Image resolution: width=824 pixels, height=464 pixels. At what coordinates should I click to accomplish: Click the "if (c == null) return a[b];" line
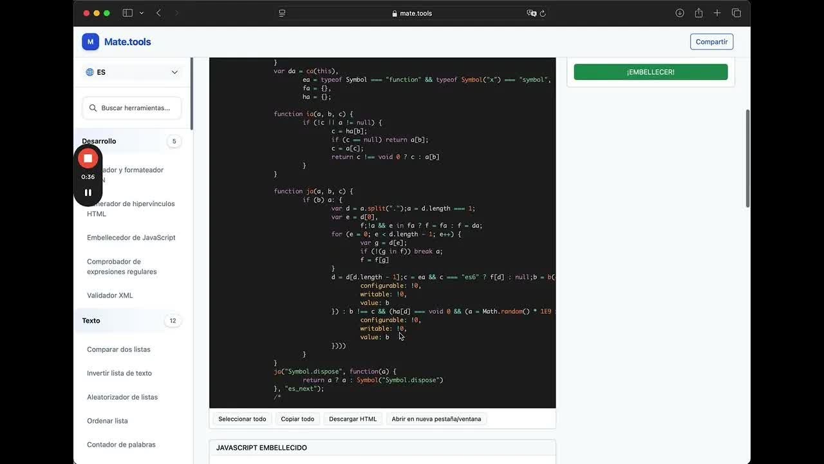click(x=380, y=140)
